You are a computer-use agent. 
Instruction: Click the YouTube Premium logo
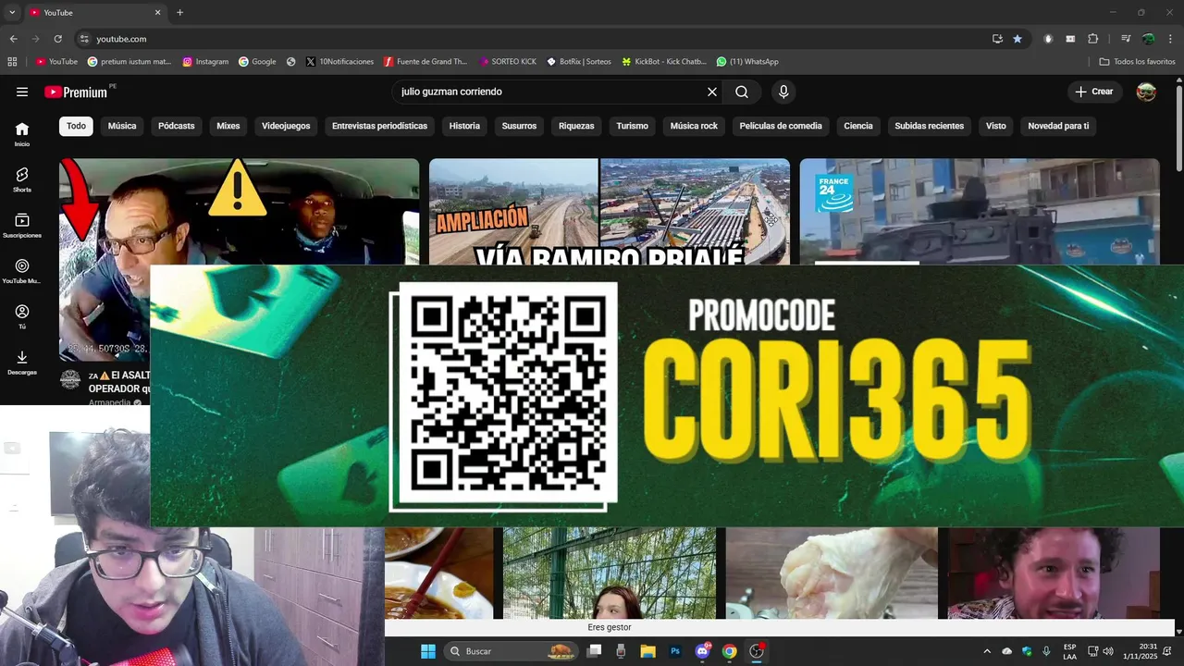pos(77,92)
